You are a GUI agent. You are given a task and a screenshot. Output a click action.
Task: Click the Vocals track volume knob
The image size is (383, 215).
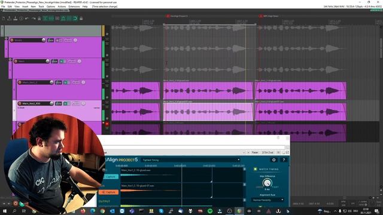[x=44, y=40]
